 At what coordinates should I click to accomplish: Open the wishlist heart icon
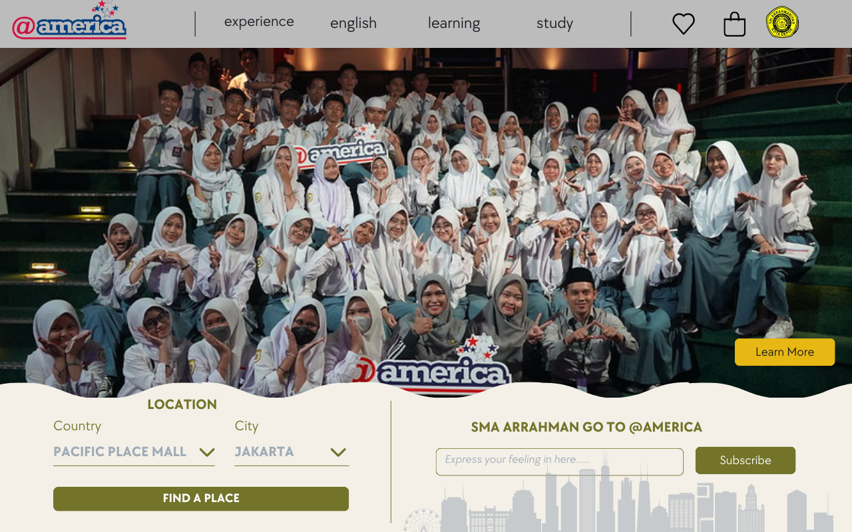(684, 24)
